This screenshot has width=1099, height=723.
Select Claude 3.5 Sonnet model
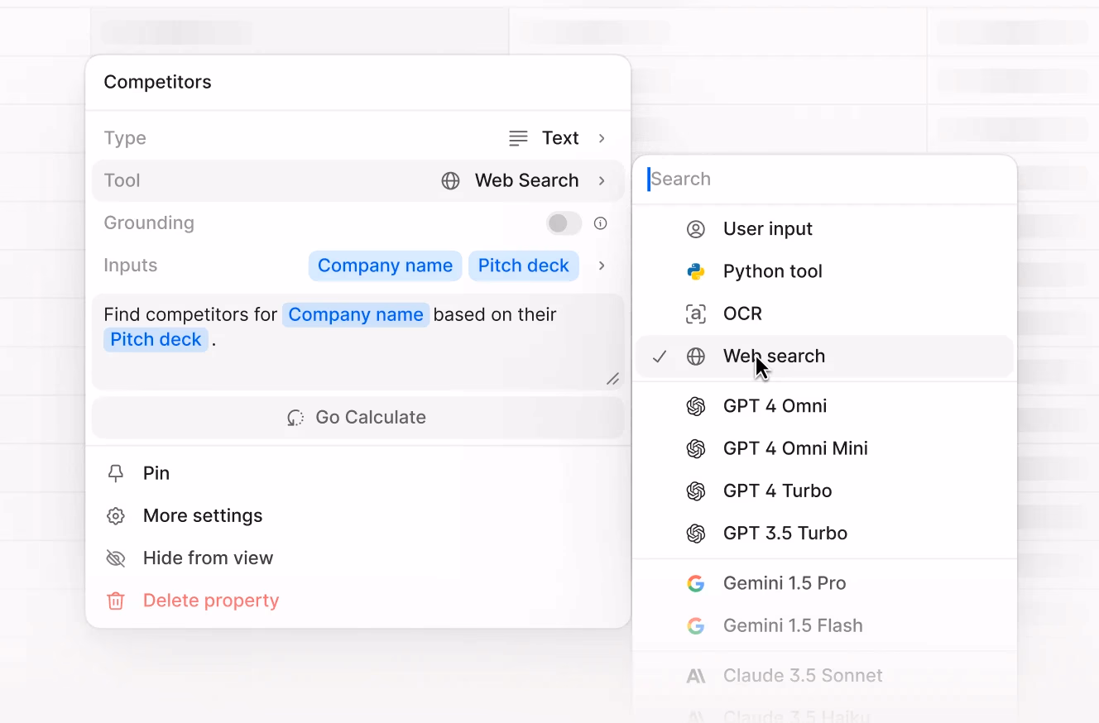pyautogui.click(x=825, y=676)
